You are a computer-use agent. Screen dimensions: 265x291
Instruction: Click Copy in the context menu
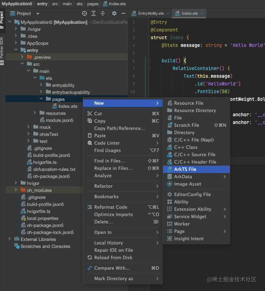click(123, 121)
